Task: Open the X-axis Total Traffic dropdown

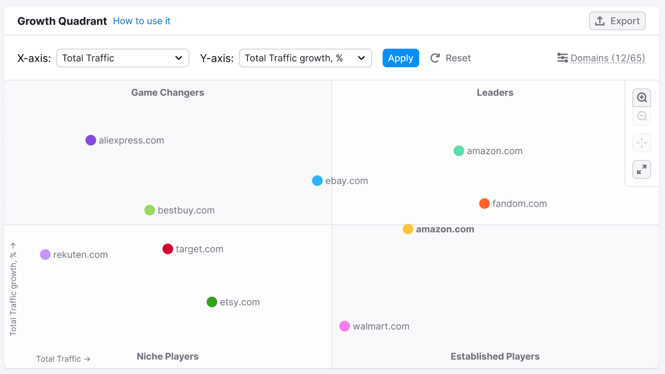Action: (x=123, y=58)
